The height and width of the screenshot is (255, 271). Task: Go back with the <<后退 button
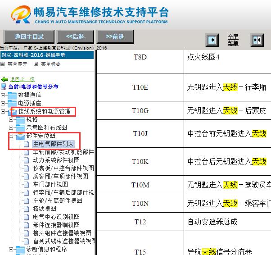pyautogui.click(x=76, y=36)
